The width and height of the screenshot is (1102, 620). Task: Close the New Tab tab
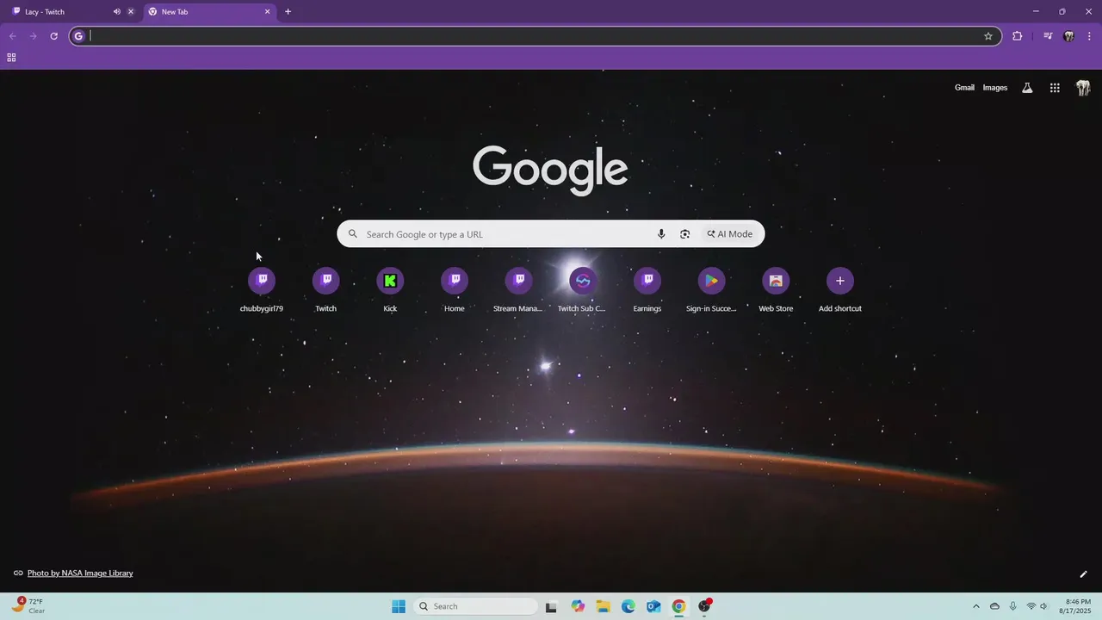267,12
